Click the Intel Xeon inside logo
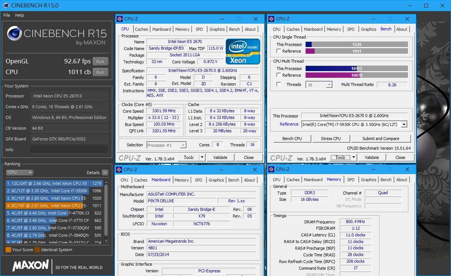 tap(243, 51)
